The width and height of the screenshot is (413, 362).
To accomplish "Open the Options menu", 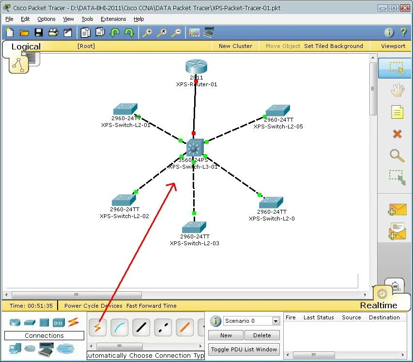I will [x=46, y=19].
